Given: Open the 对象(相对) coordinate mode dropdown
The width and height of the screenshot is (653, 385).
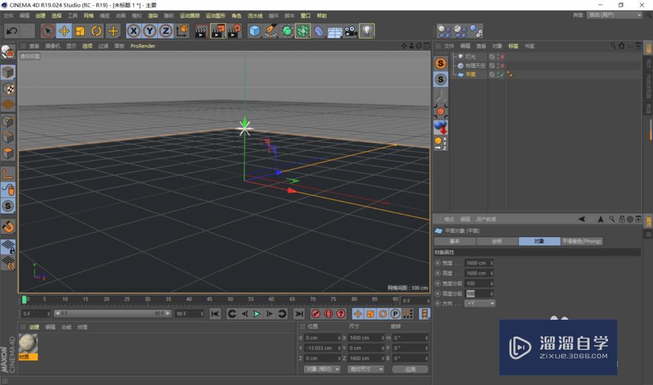Looking at the screenshot, I should (323, 369).
